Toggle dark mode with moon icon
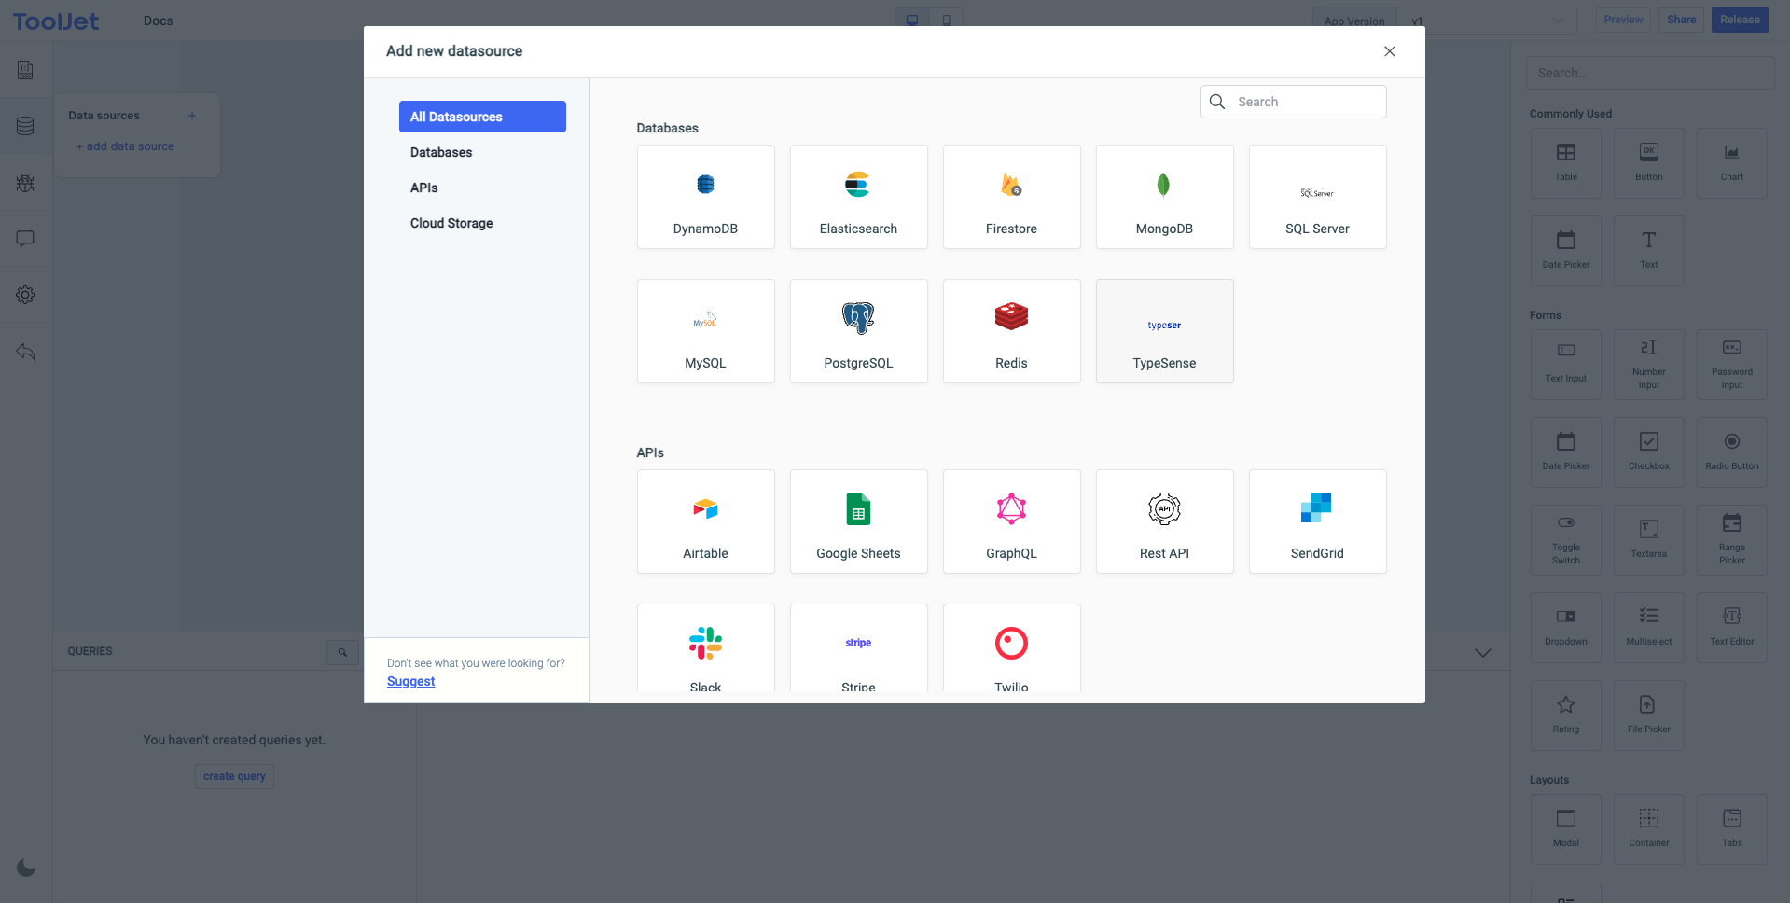The width and height of the screenshot is (1790, 903). click(26, 868)
